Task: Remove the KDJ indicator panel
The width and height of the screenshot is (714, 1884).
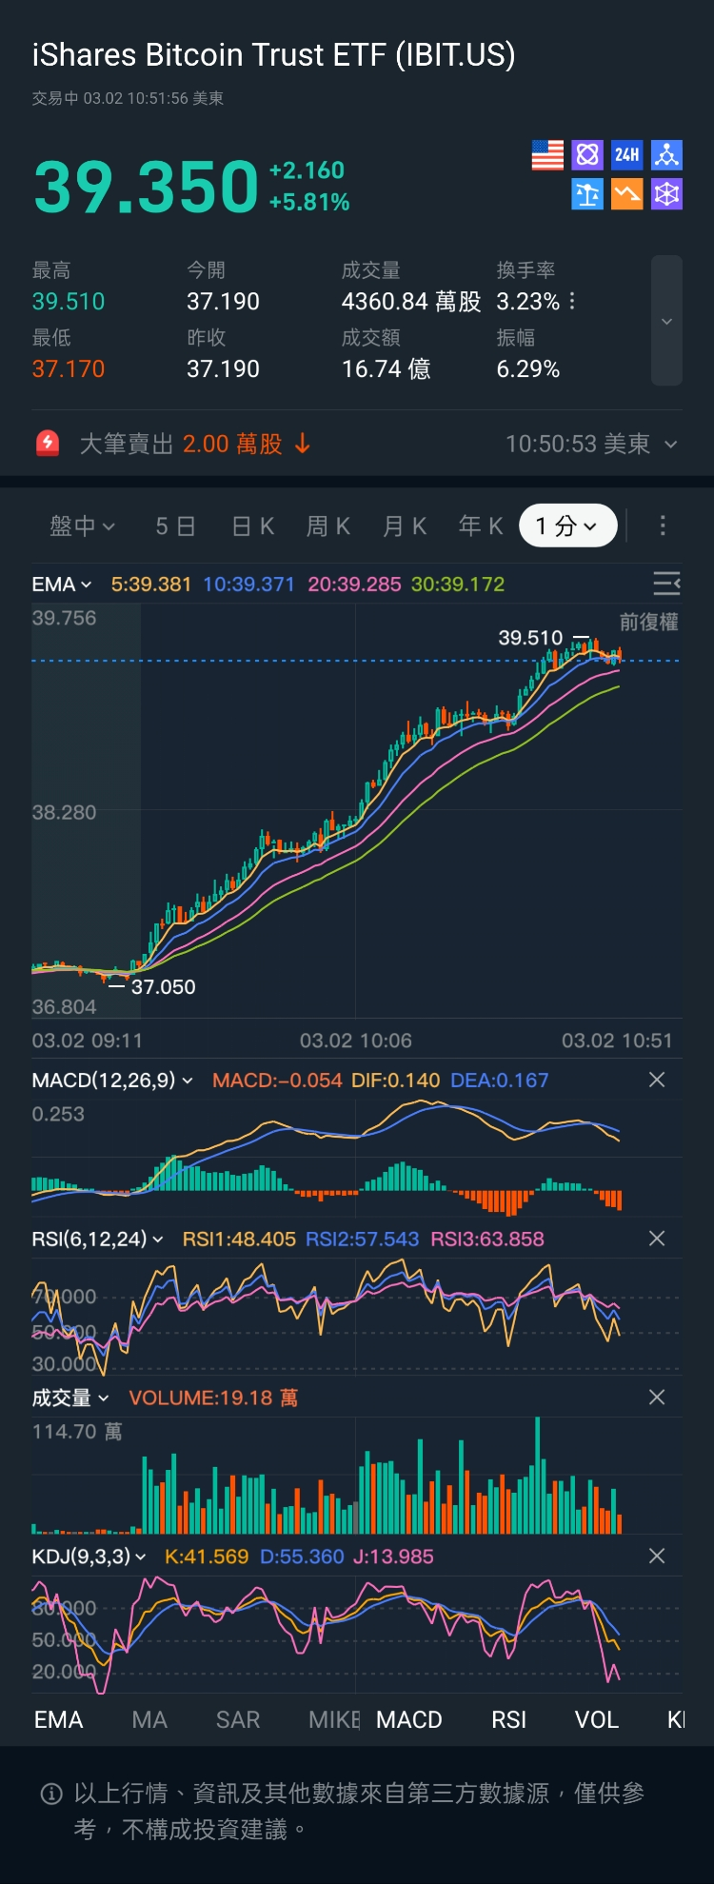Action: [x=656, y=1557]
